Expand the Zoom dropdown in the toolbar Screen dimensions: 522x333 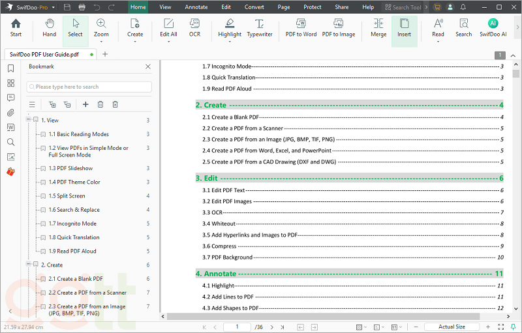coord(101,42)
